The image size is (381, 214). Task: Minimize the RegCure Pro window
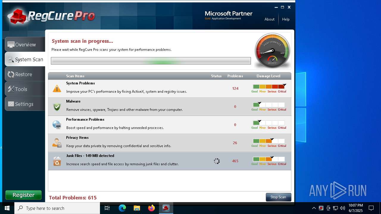coord(276,7)
